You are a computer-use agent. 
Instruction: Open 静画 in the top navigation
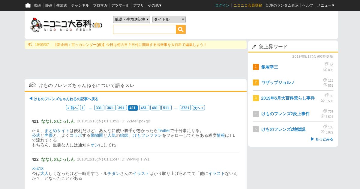pos(49,5)
